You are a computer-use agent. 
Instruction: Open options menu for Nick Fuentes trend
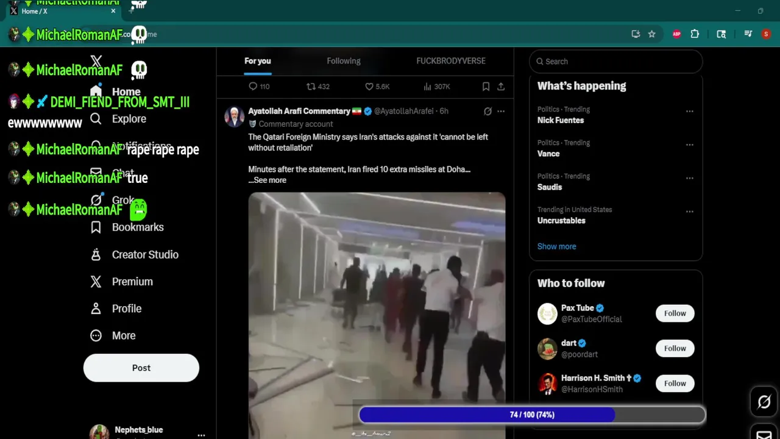(x=690, y=112)
